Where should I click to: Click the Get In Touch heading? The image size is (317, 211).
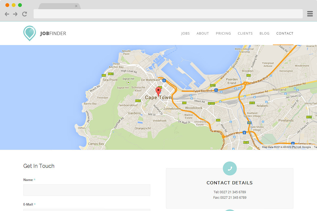pyautogui.click(x=39, y=166)
